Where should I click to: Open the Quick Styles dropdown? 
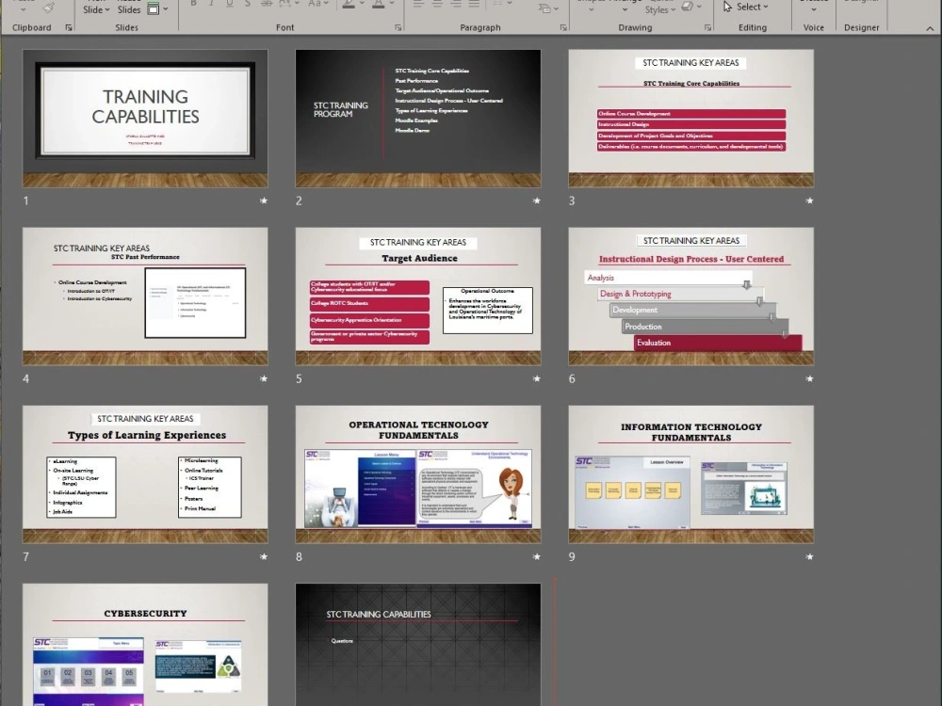tap(659, 9)
